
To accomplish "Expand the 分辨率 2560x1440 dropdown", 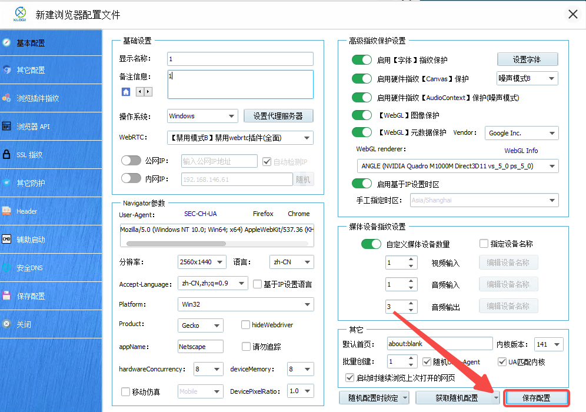I will 202,262.
